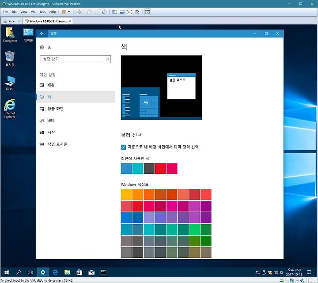
Task: Click Send Ctrl+Alt+Del toolbar icon
Action: pos(79,12)
